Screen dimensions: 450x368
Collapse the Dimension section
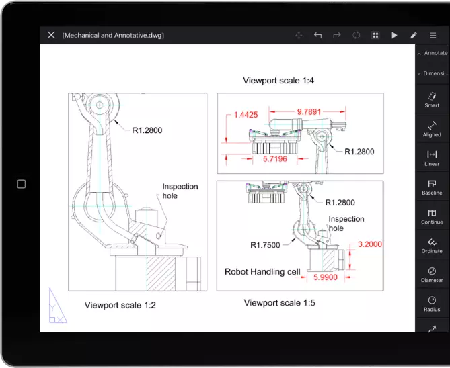(433, 73)
